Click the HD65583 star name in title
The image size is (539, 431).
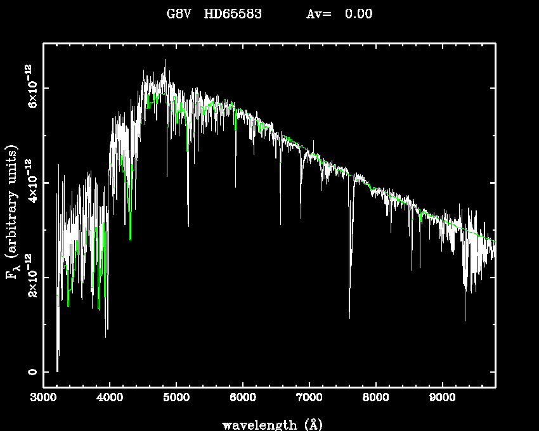233,14
